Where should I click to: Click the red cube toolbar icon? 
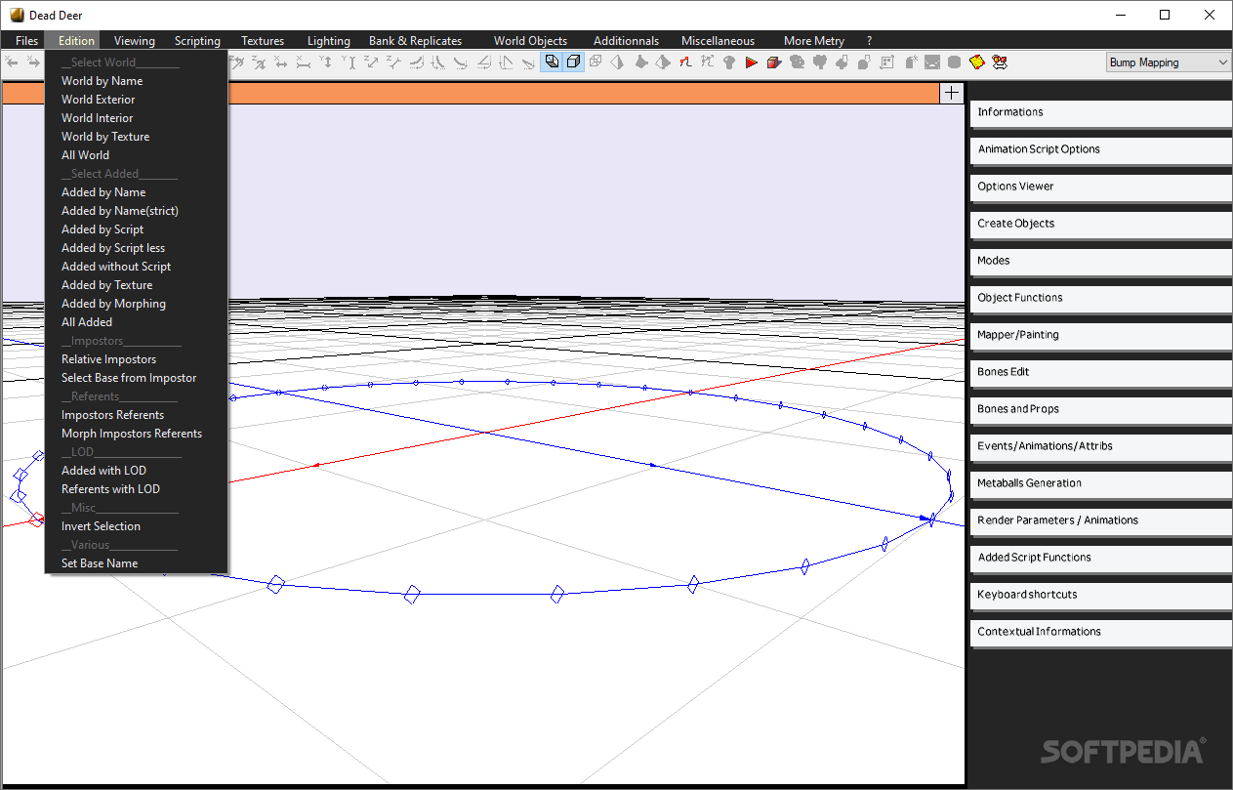(x=773, y=62)
